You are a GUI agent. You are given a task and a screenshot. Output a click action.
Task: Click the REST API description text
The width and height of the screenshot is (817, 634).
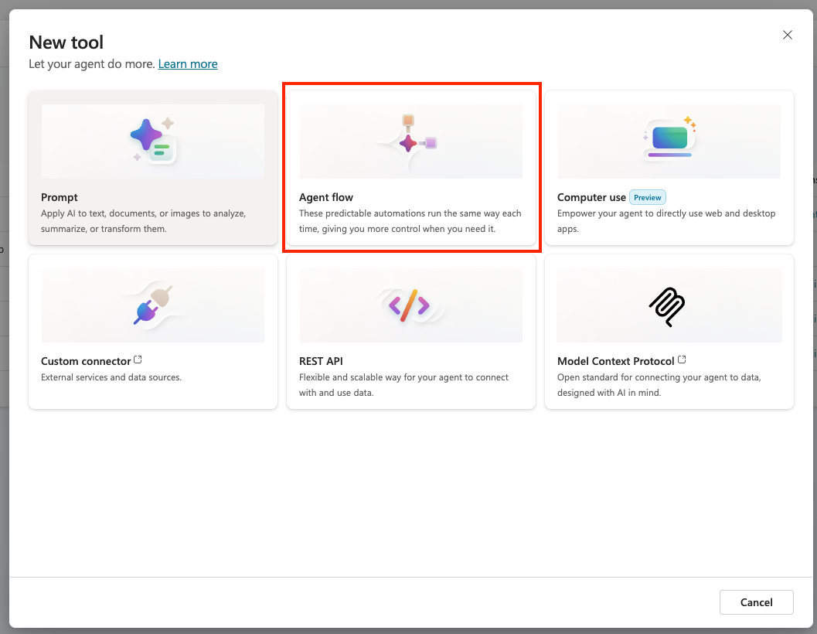[x=403, y=385]
